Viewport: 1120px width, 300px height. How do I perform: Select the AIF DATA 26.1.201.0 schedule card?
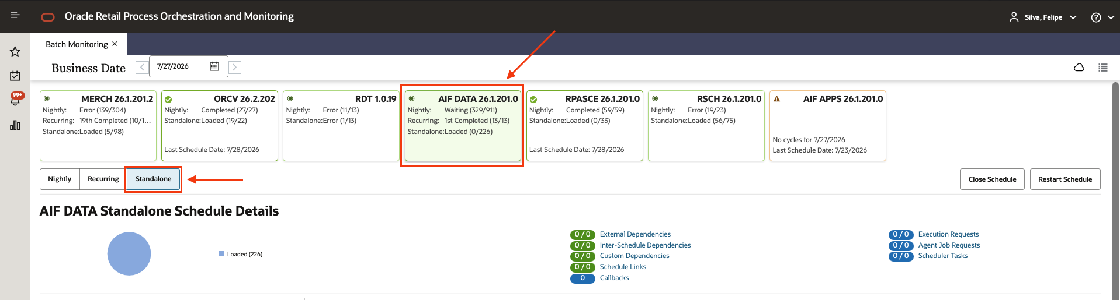click(x=463, y=126)
